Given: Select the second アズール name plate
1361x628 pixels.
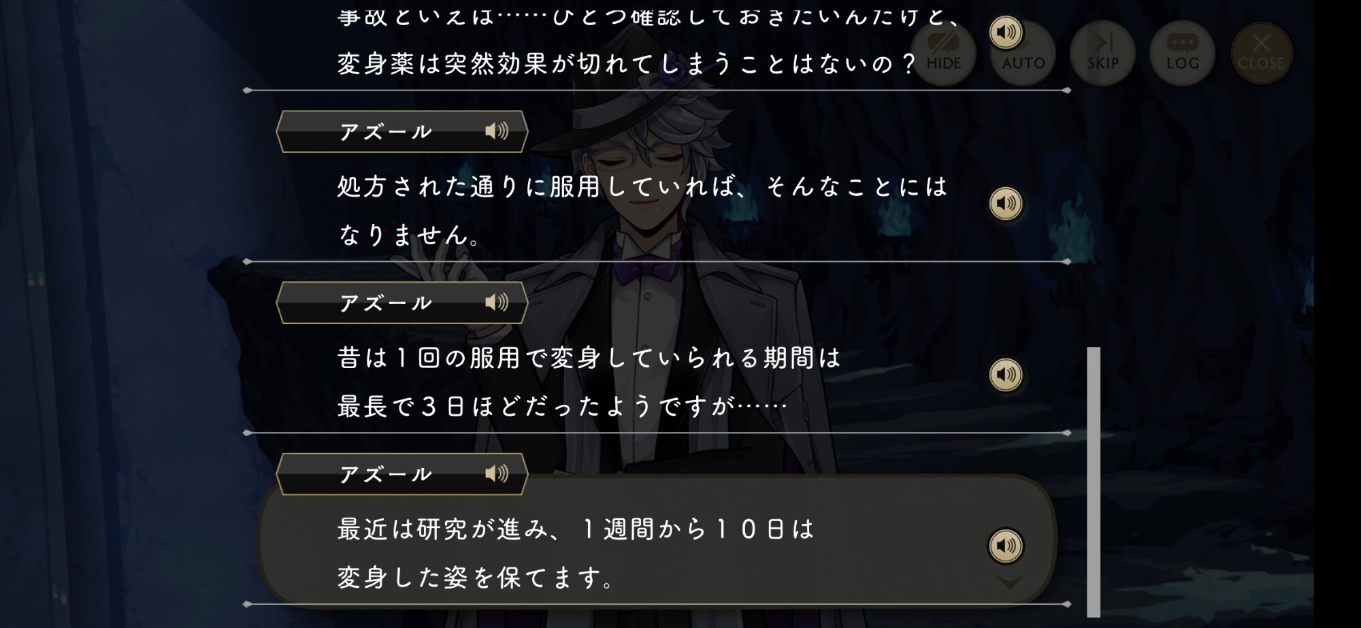Looking at the screenshot, I should (x=401, y=303).
